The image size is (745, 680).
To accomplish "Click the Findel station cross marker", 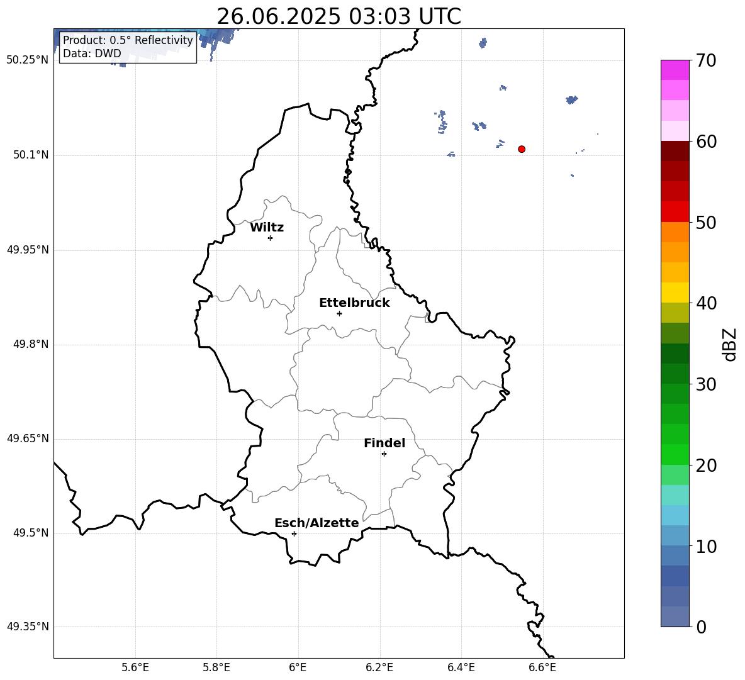I will coord(384,454).
